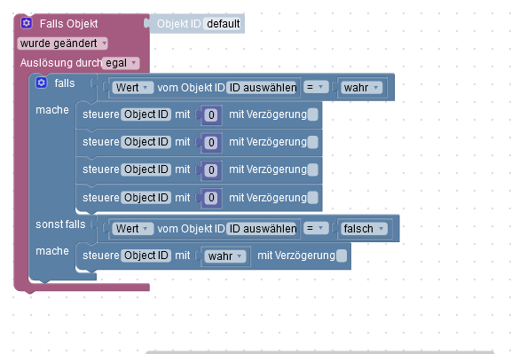
Task: Enable Verzögerung on the sonst falls steuere block
Action: click(342, 256)
